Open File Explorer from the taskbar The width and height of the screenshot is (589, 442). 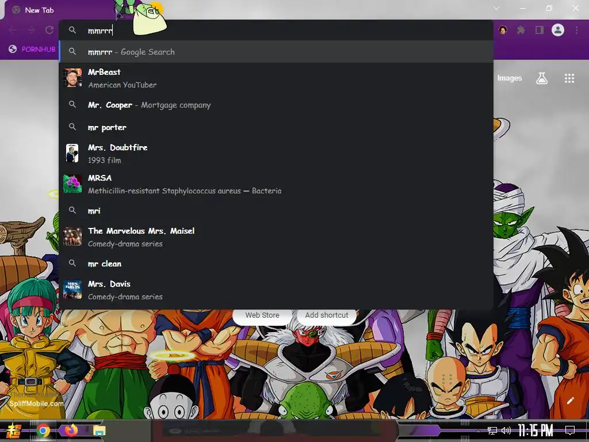(x=99, y=430)
